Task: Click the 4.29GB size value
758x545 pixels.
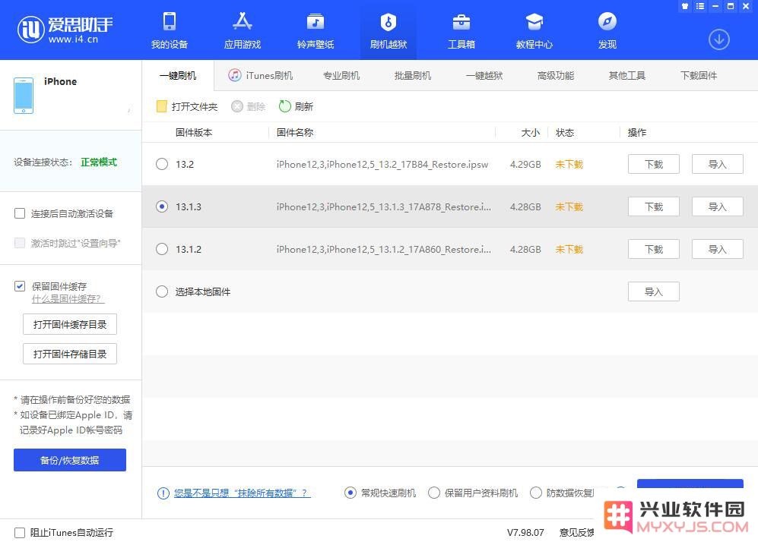Action: click(525, 164)
